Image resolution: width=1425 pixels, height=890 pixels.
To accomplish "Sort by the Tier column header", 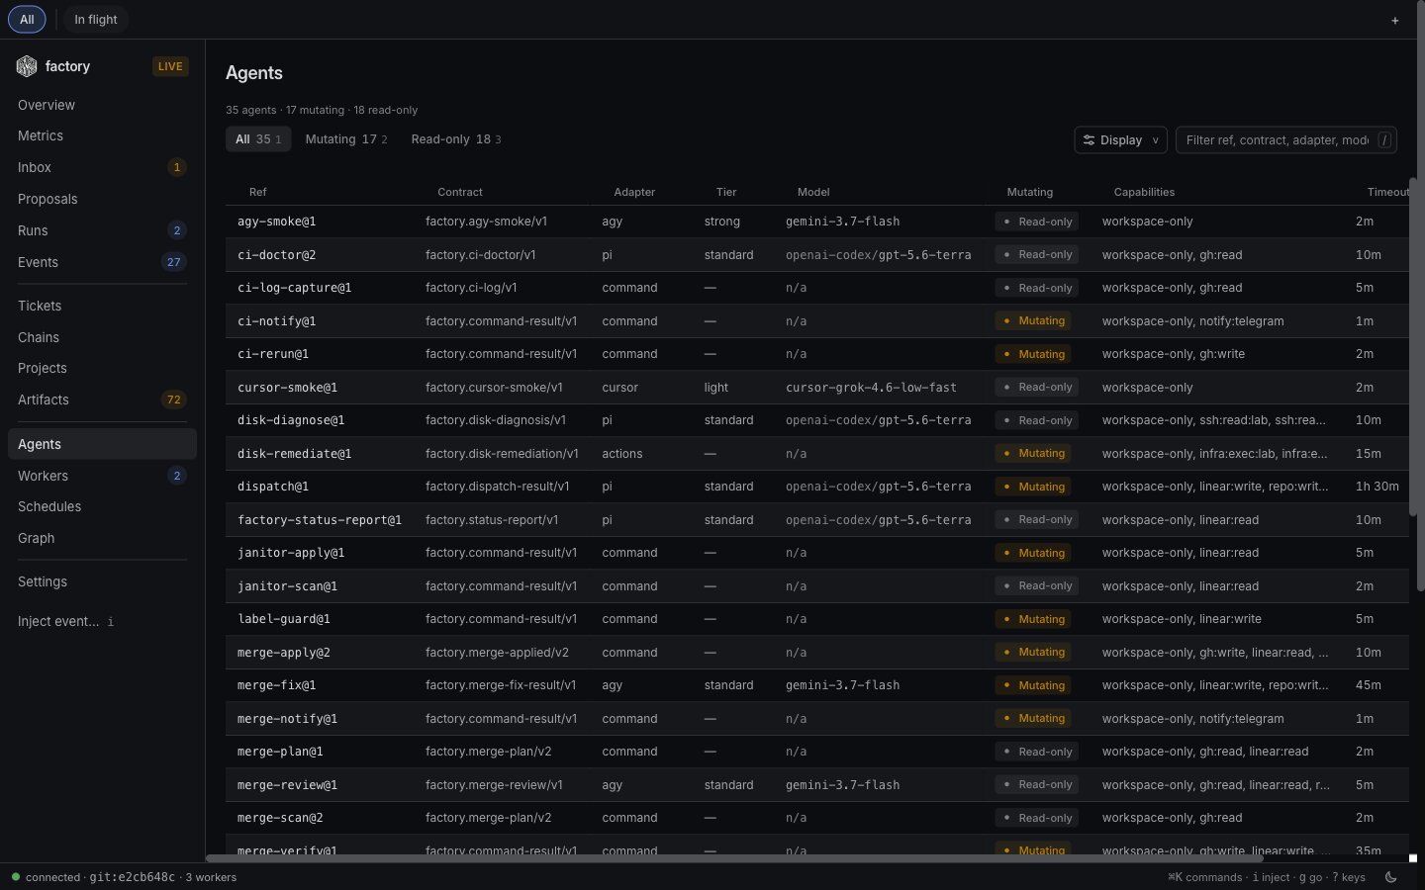I will click(726, 192).
